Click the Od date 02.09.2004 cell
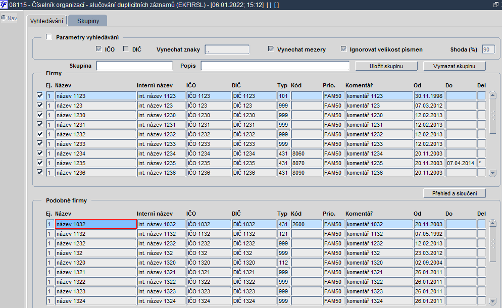Screen dimensions: 502x308 (429, 263)
